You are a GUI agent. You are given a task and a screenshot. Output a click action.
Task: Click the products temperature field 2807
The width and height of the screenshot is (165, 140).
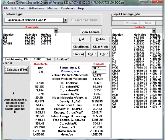click(x=99, y=68)
